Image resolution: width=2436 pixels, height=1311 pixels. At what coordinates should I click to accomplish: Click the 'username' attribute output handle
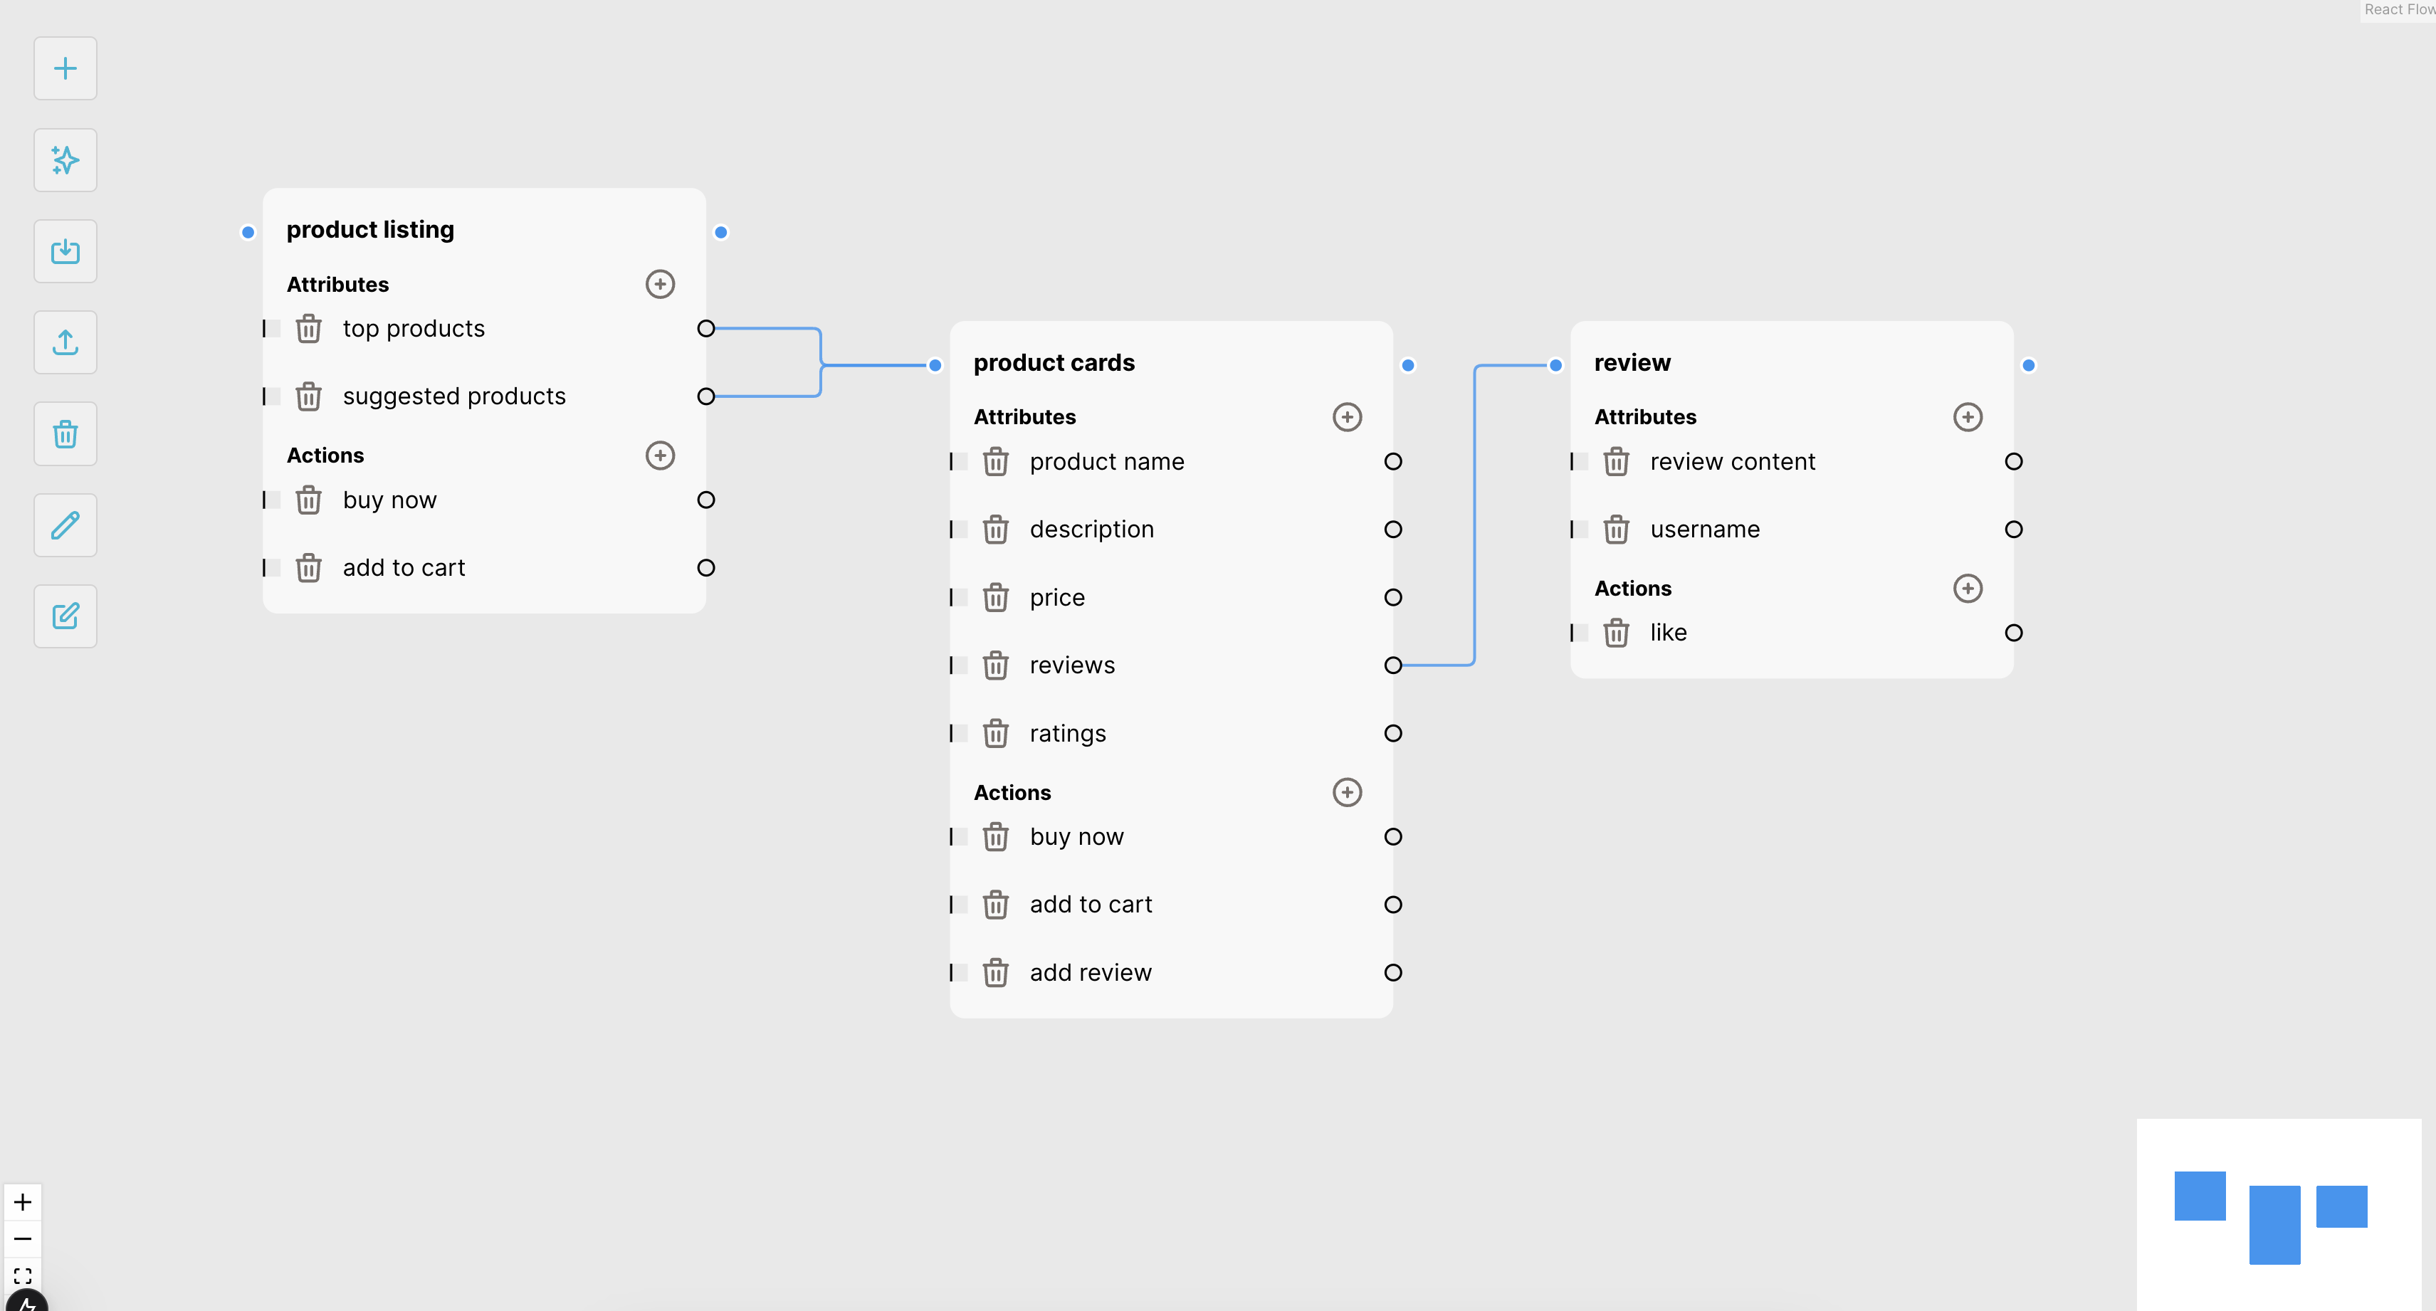2013,530
